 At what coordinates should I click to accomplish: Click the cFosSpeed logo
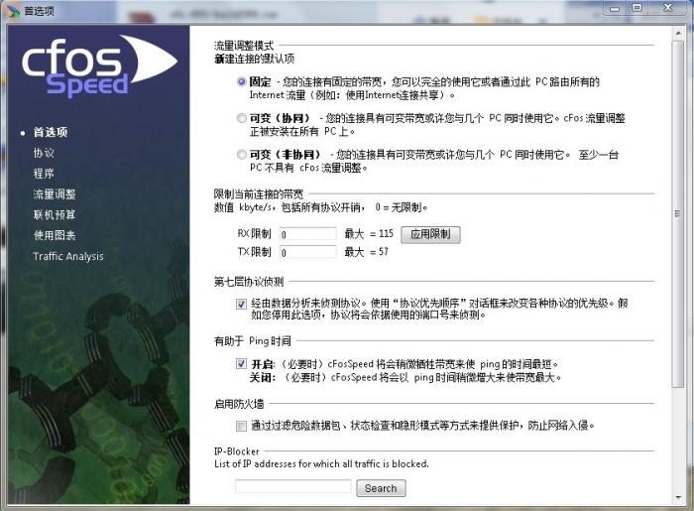coord(99,65)
